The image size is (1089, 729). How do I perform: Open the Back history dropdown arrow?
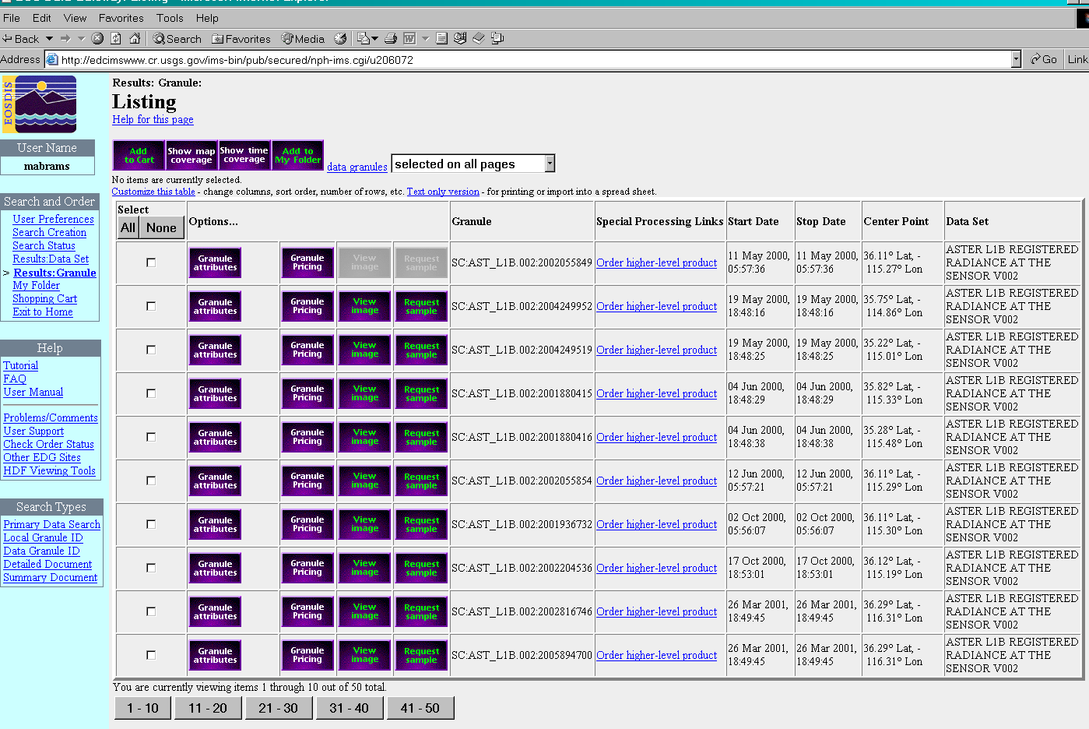tap(49, 38)
